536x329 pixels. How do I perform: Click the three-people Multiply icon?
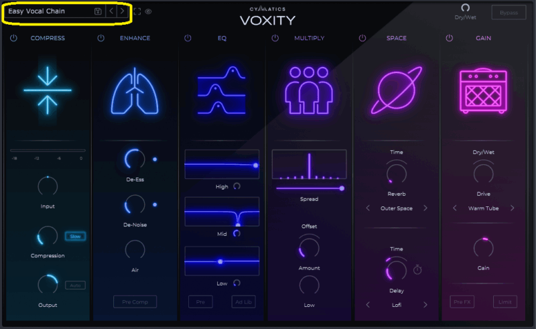pyautogui.click(x=309, y=90)
